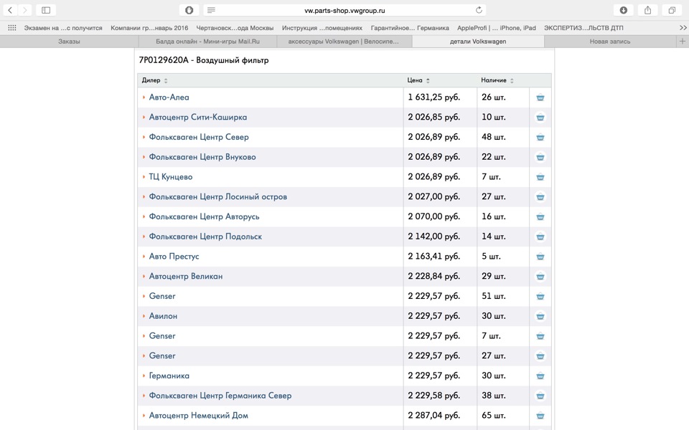The height and width of the screenshot is (430, 689).
Task: Open dealer link Автоцентр Сити-Каширка
Action: click(x=198, y=117)
